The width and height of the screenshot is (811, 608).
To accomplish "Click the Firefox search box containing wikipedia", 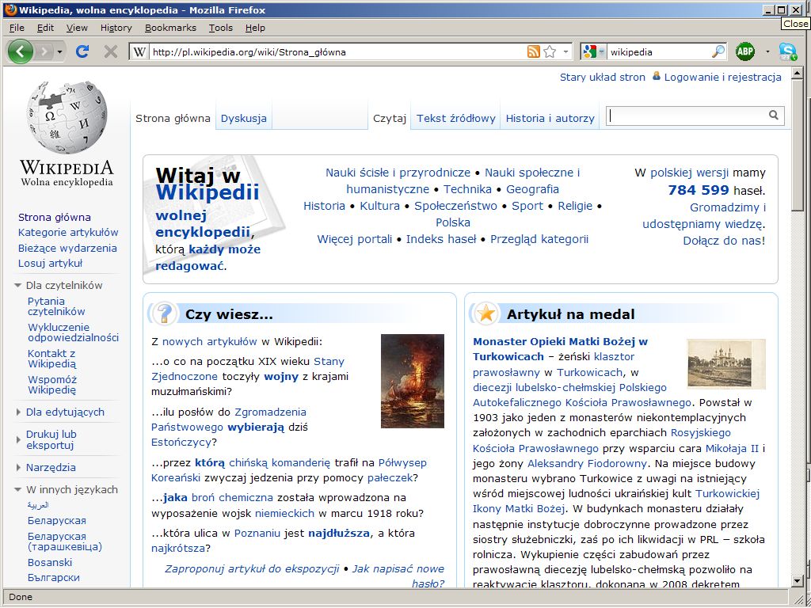I will click(x=658, y=51).
